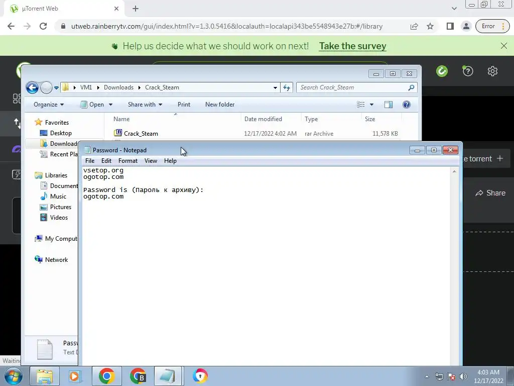Show hidden tray icons arrow
Viewport: 514px width, 386px height.
(427, 376)
